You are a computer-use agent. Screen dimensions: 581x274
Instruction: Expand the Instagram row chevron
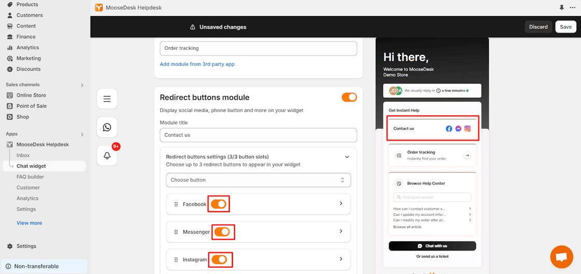coord(341,259)
